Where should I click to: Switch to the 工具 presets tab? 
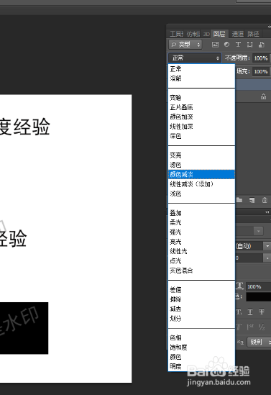177,34
